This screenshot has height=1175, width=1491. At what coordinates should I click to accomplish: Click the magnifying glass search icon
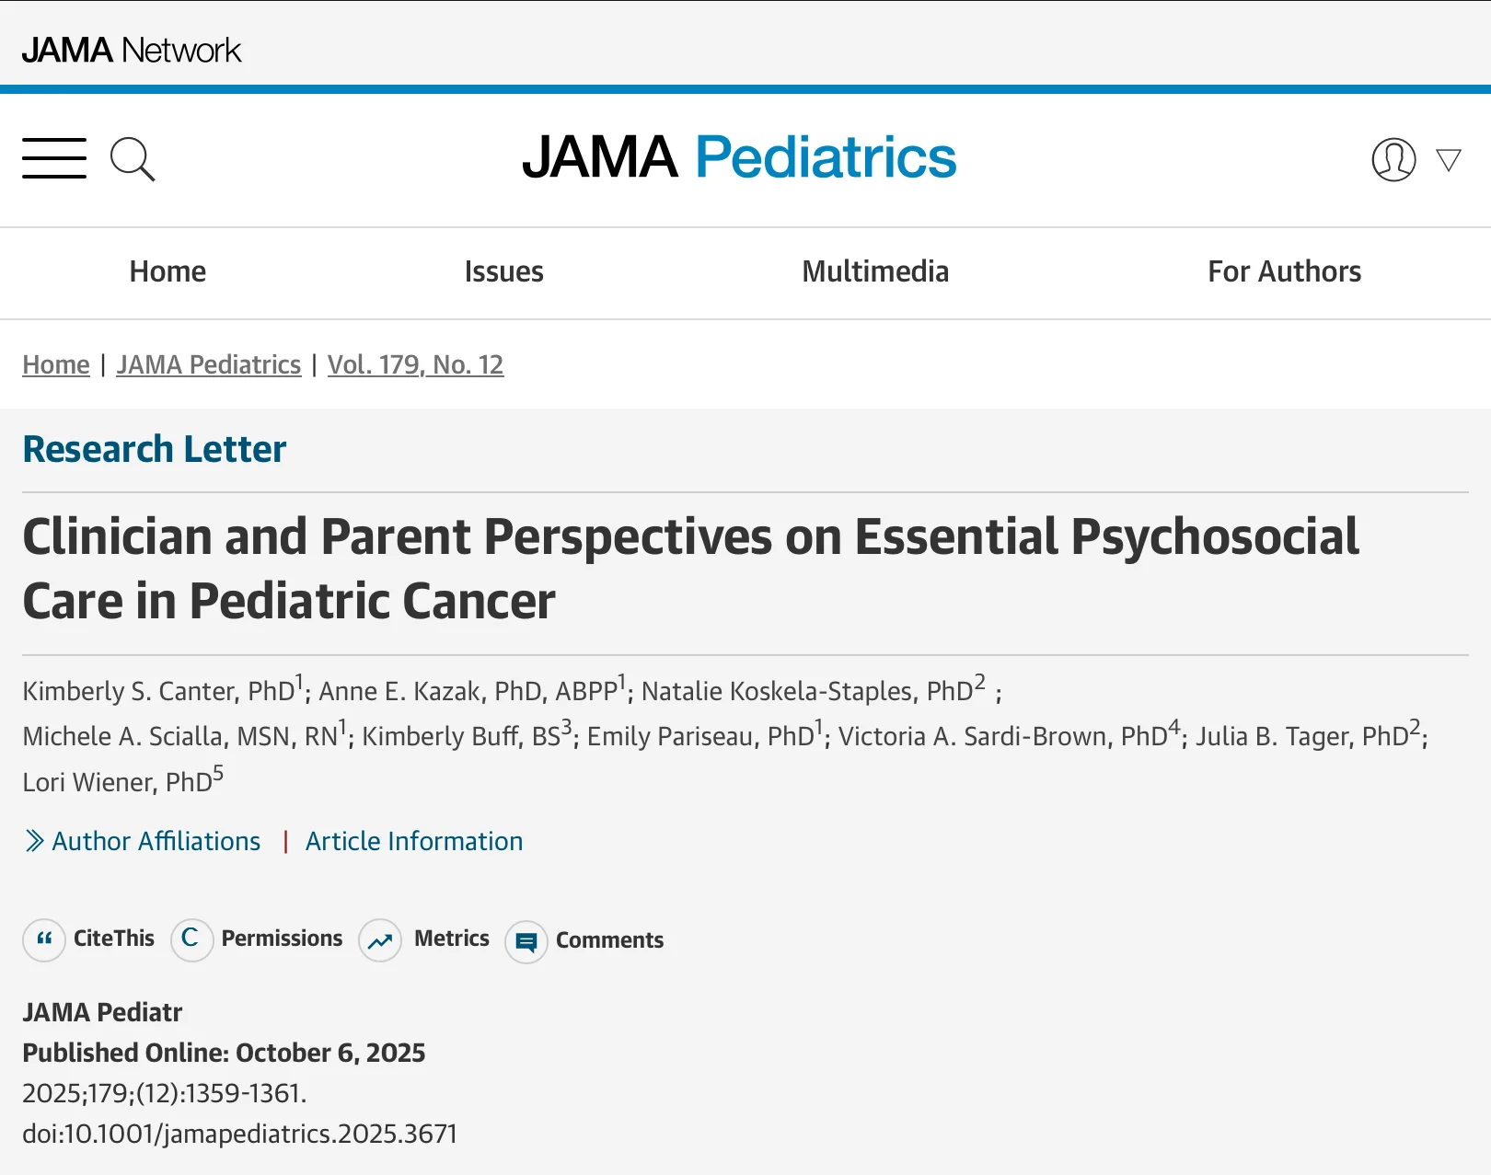point(133,159)
